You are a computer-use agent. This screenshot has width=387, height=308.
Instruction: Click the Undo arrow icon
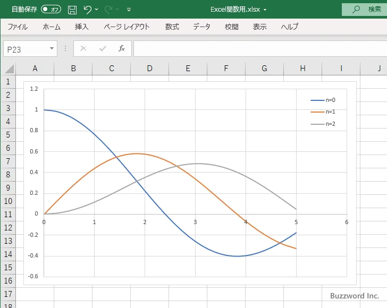(87, 10)
